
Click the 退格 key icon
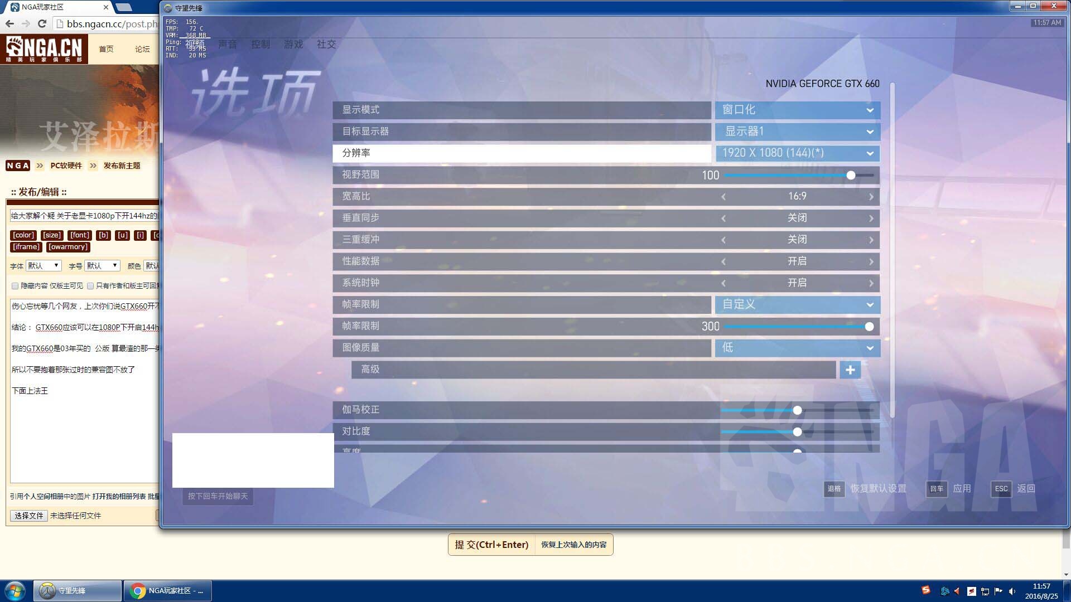pyautogui.click(x=834, y=489)
